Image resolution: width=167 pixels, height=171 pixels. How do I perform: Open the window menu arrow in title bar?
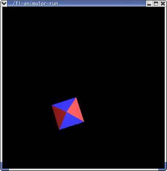tap(4, 4)
